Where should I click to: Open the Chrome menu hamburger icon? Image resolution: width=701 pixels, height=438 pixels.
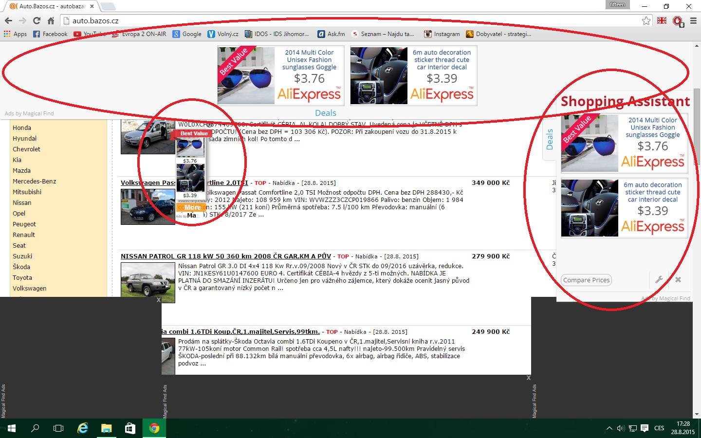click(694, 20)
